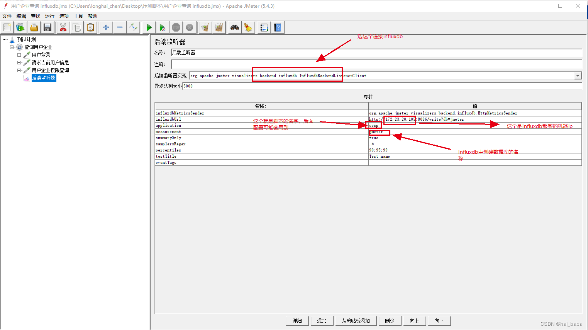Open the 运行 menu
Image resolution: width=588 pixels, height=330 pixels.
tap(50, 16)
